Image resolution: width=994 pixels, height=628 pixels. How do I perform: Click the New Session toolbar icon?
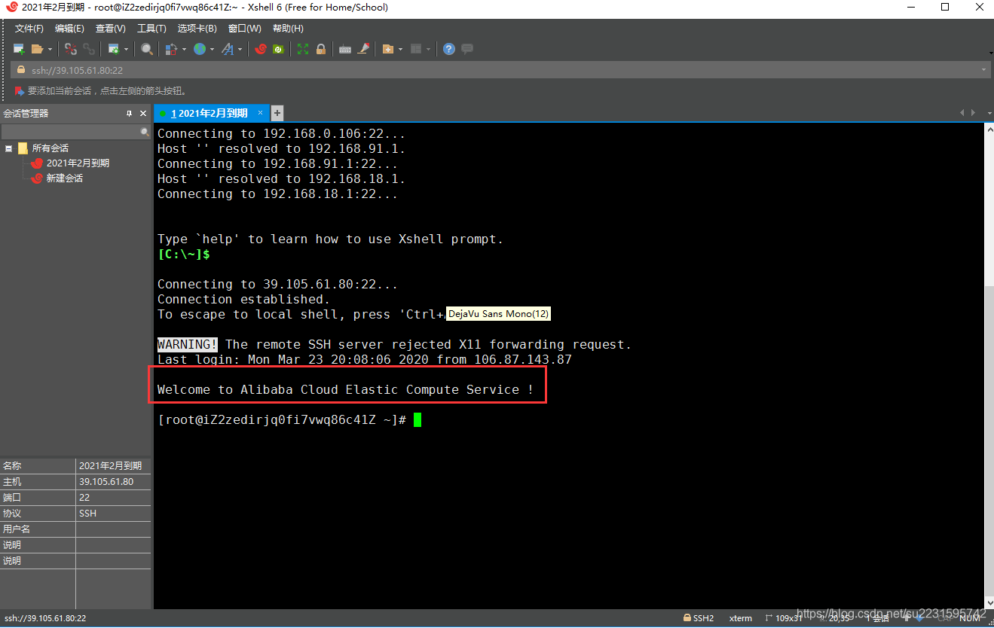click(19, 49)
